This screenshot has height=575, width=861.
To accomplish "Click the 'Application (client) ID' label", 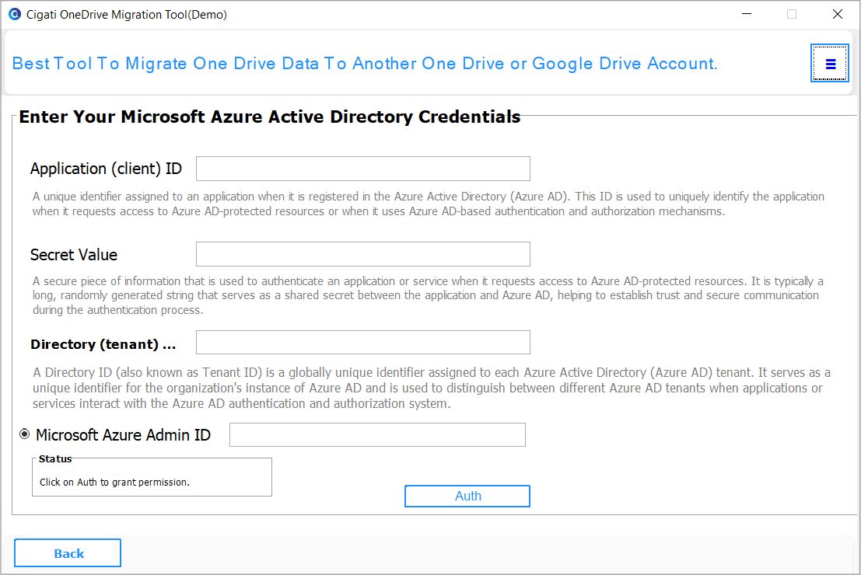I will [x=106, y=169].
